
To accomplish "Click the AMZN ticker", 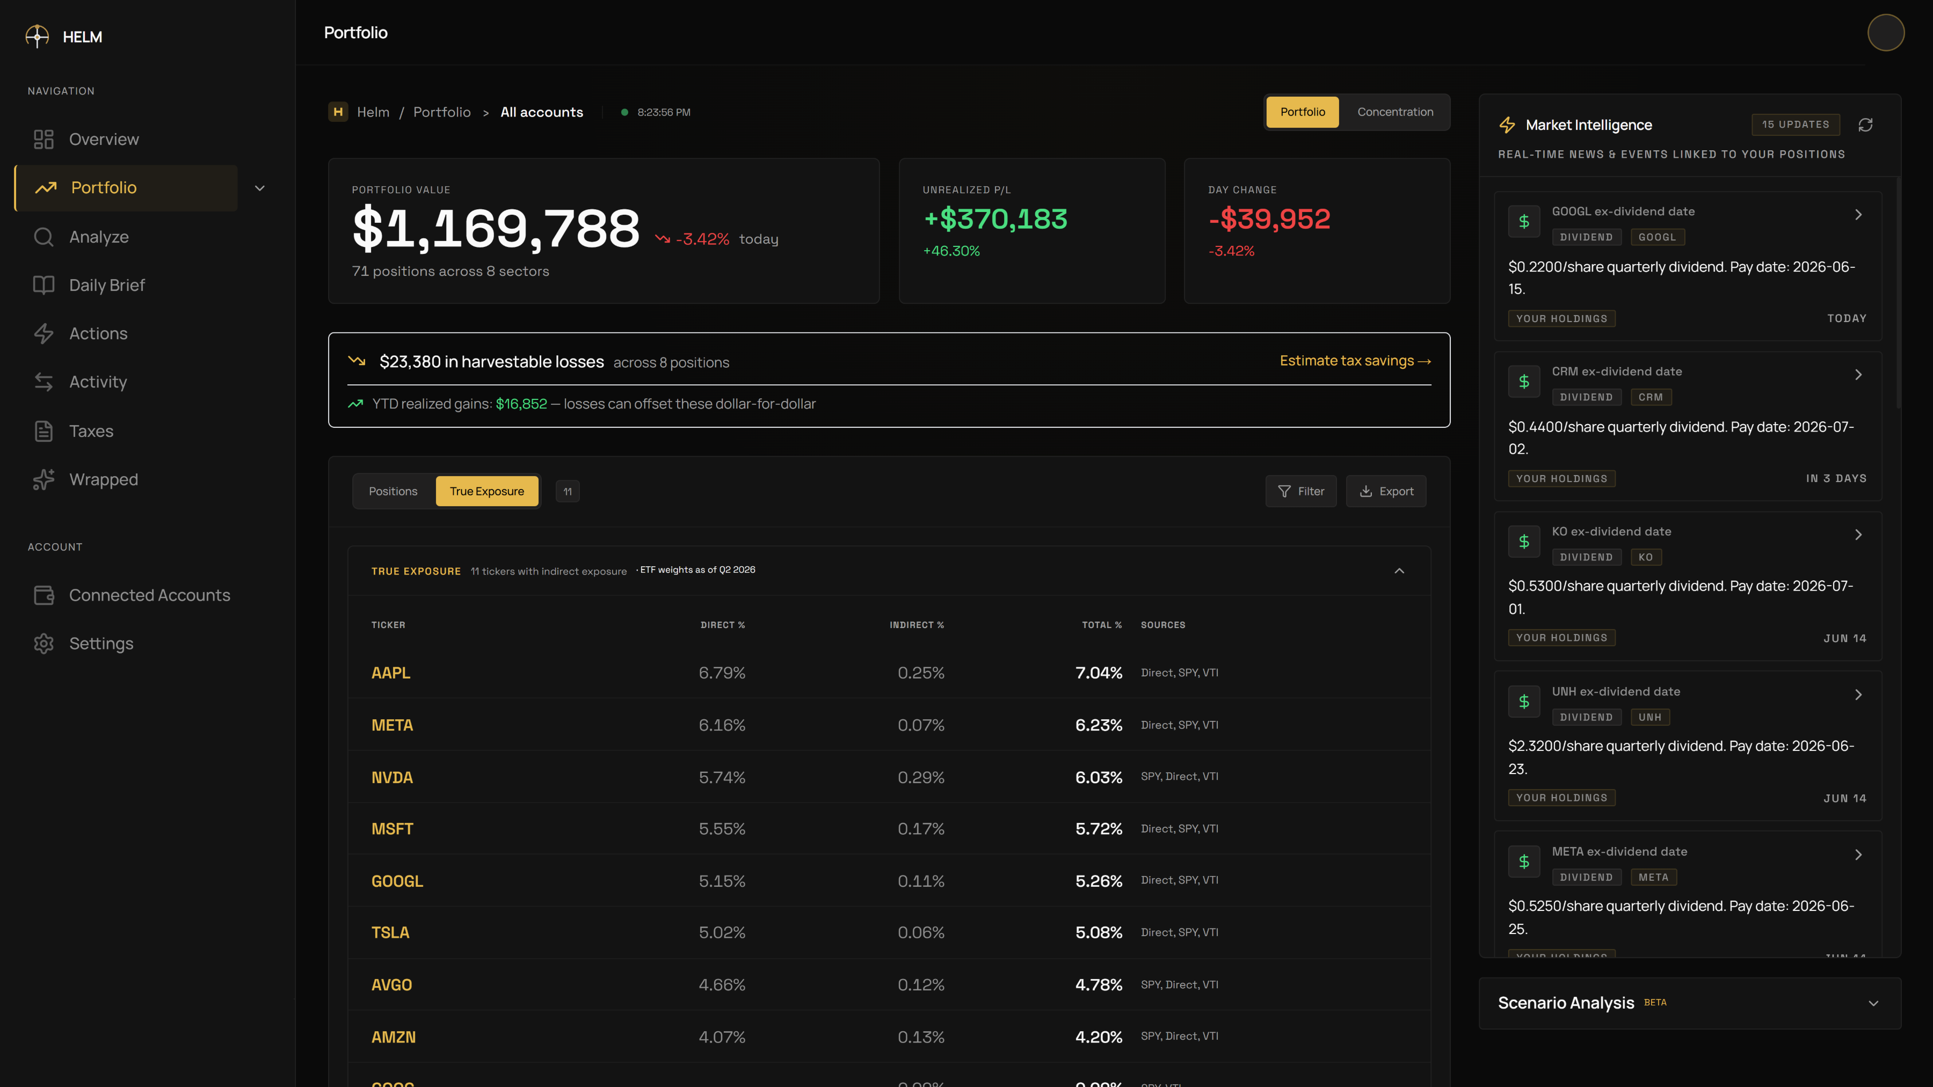I will tap(393, 1038).
